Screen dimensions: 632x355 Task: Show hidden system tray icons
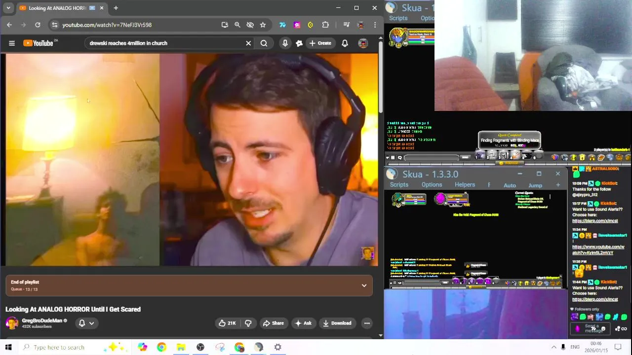coord(553,347)
